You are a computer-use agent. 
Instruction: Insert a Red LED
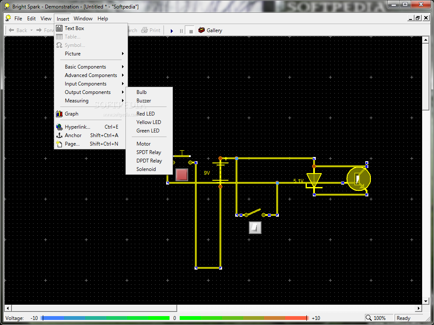(149, 113)
